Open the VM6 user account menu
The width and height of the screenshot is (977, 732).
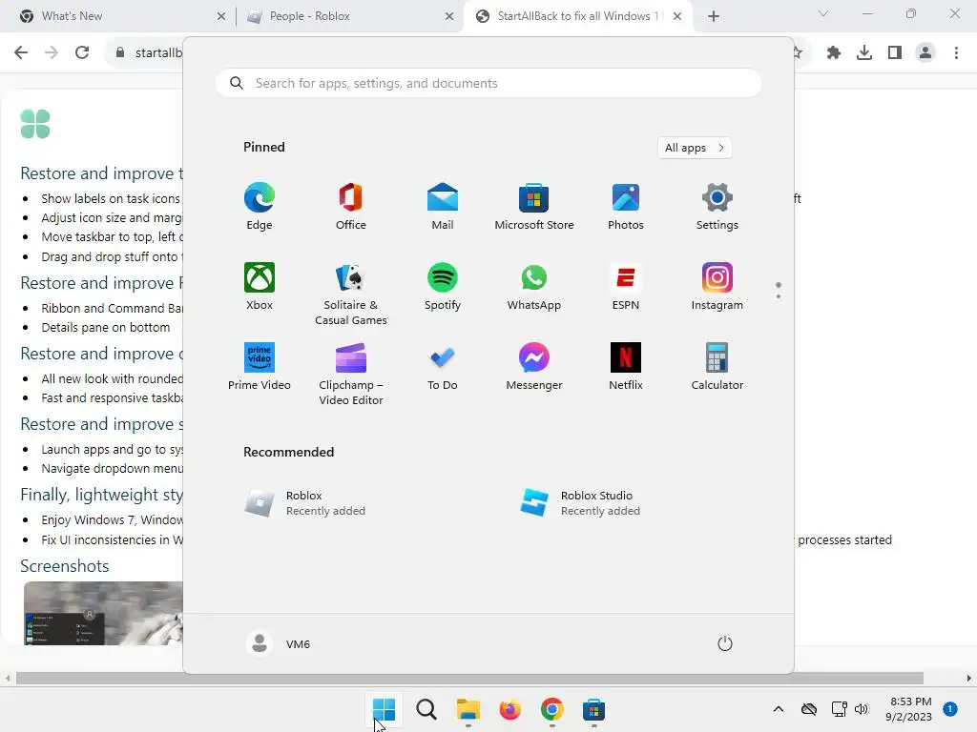coord(279,643)
